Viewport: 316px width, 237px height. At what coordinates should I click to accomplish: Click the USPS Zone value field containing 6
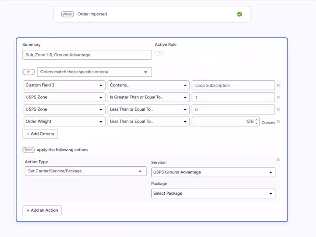tap(233, 109)
